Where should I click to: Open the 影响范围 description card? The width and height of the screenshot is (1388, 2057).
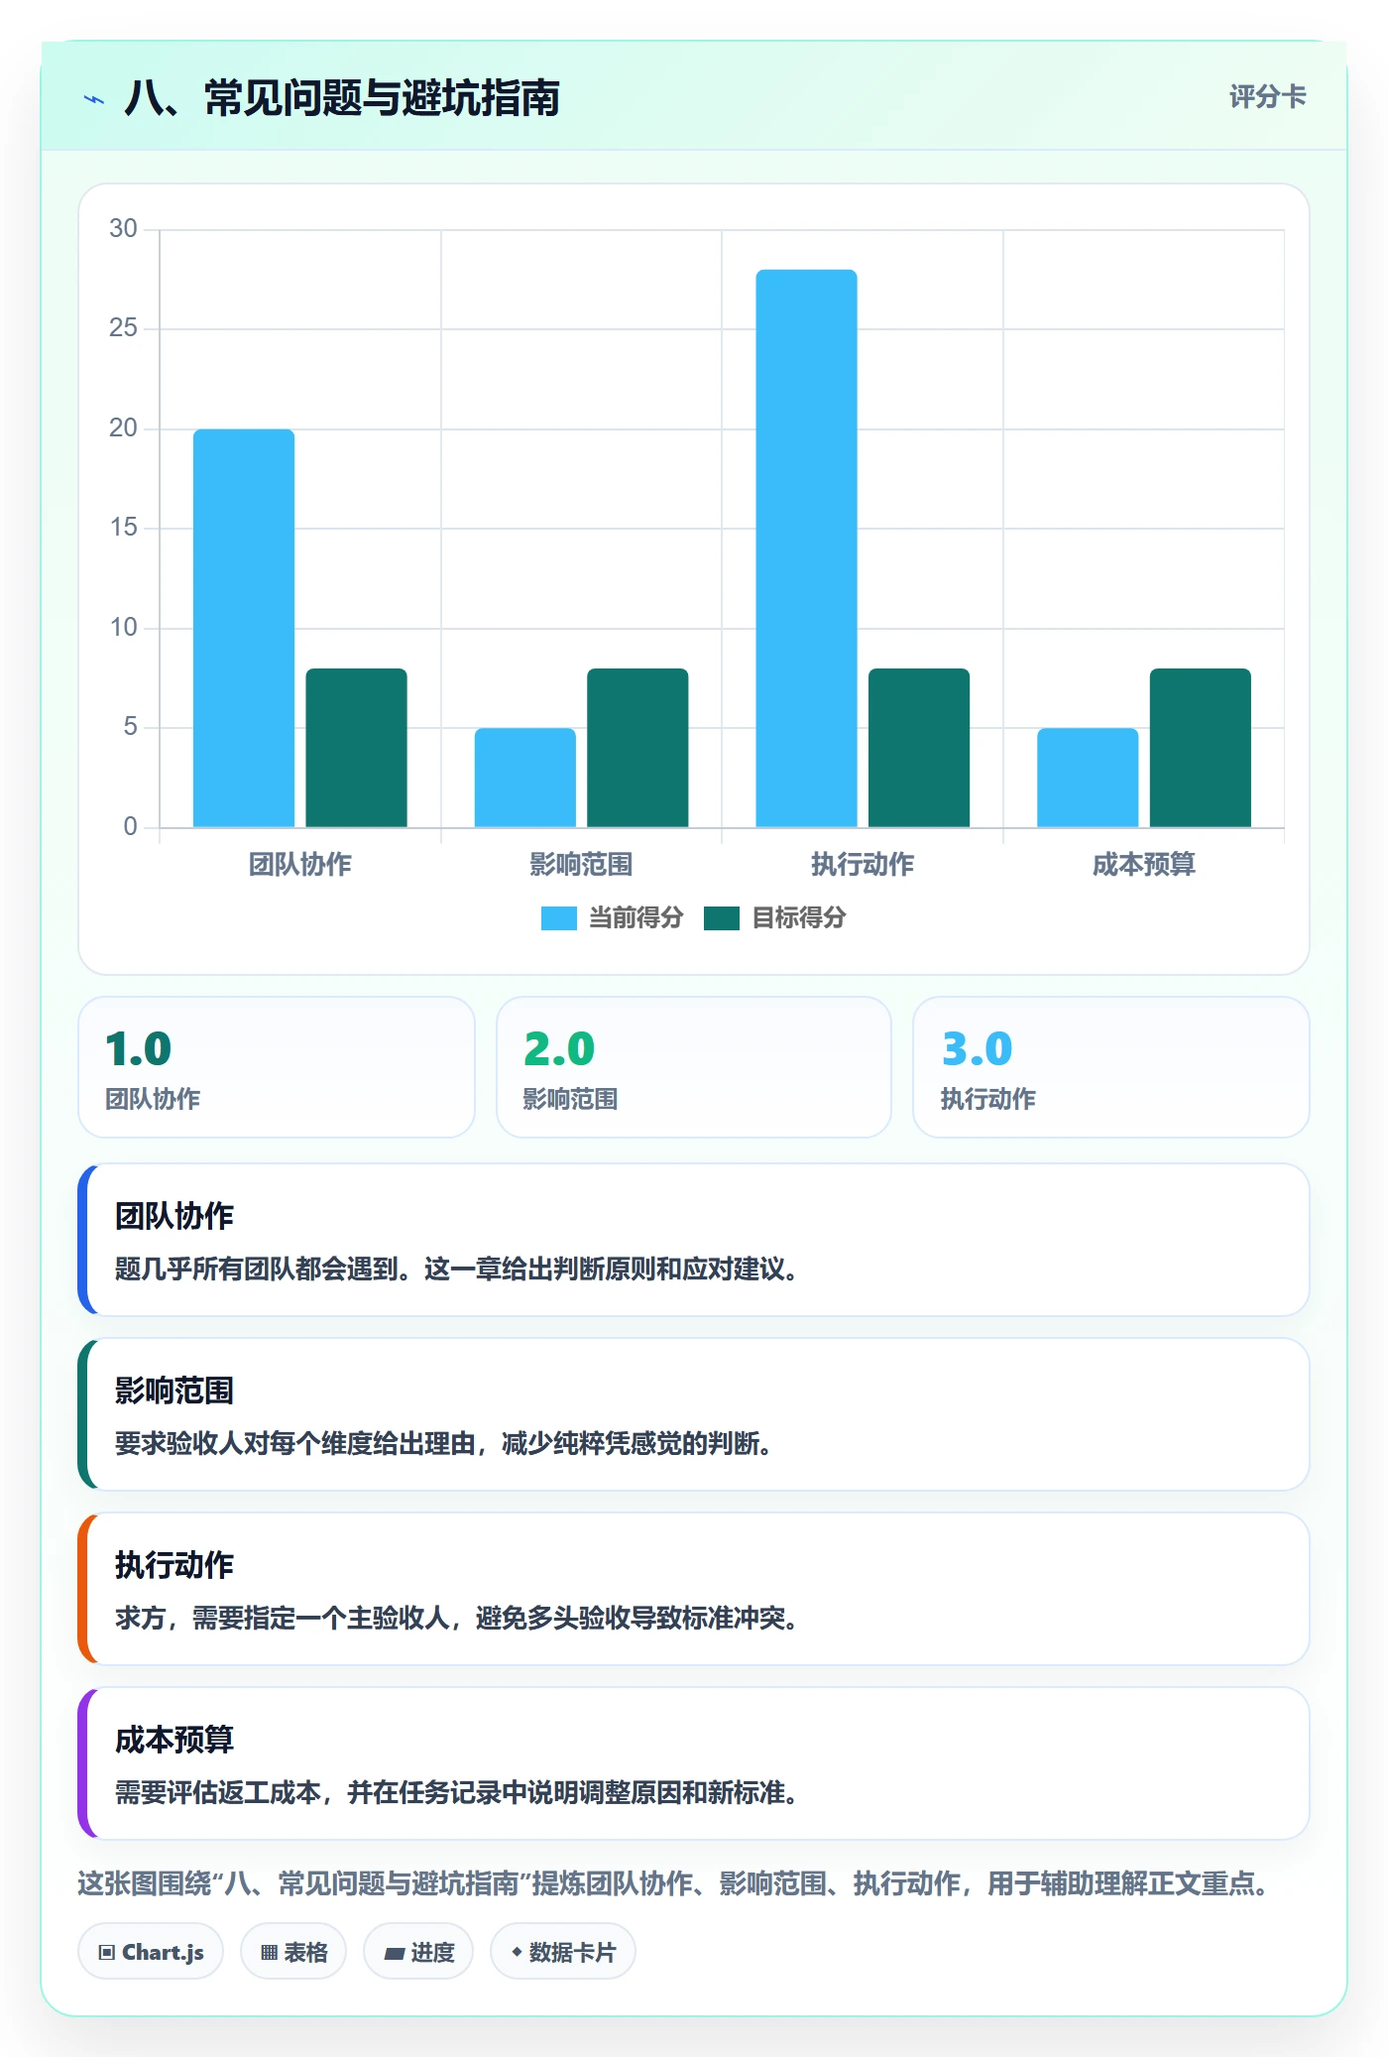(x=694, y=1414)
